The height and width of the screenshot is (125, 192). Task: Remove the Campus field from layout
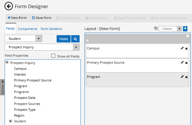pos(186,49)
